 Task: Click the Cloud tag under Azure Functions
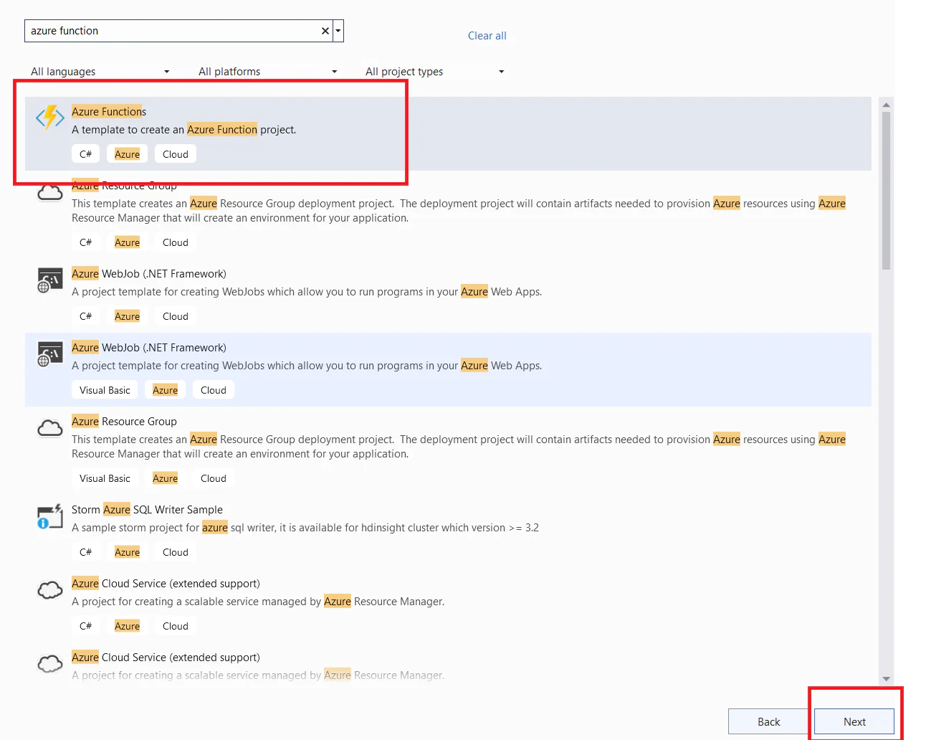click(176, 154)
